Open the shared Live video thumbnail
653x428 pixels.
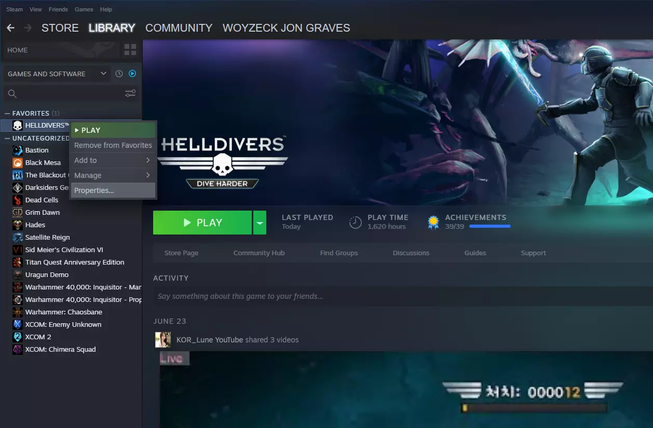coord(406,390)
